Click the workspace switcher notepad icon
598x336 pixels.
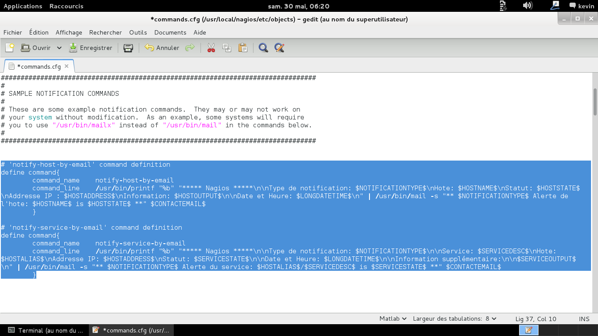point(528,330)
